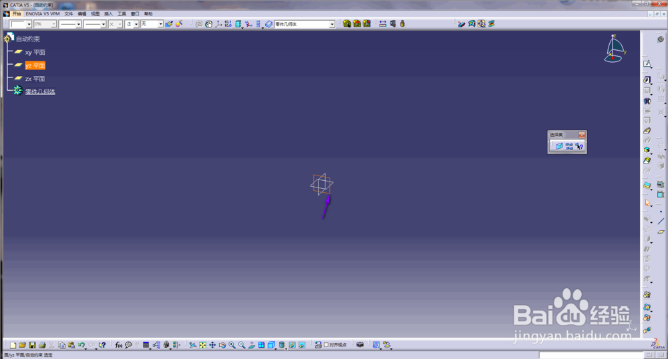Click the speech bubble comment icon
The image size is (668, 359).
point(128,345)
